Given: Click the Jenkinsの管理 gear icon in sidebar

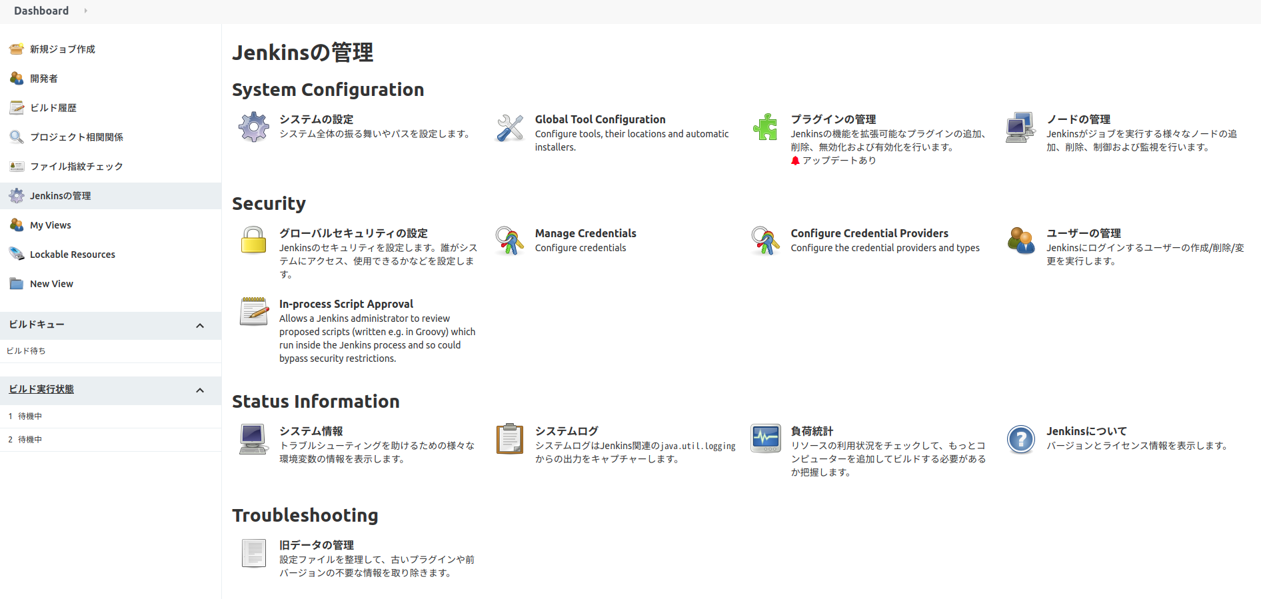Looking at the screenshot, I should [17, 196].
